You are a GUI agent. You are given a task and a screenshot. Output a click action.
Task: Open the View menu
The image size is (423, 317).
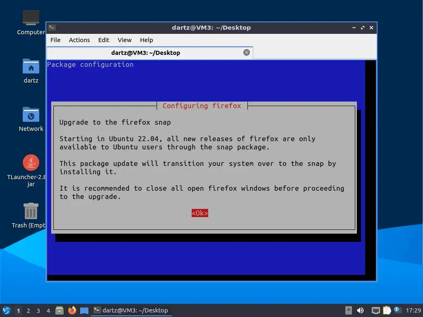pyautogui.click(x=124, y=40)
